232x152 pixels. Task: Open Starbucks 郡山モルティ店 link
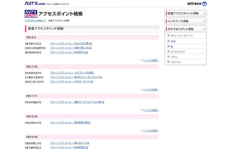pos(70,143)
